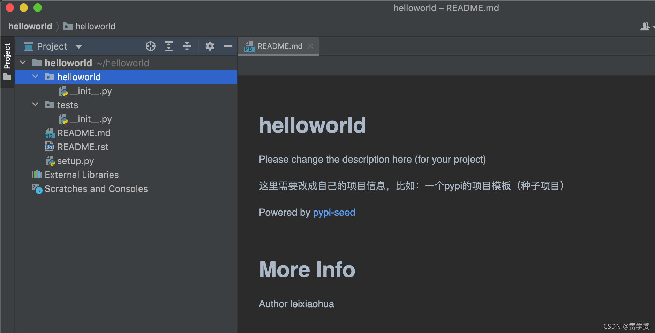Close the README.md editor tab
This screenshot has height=333, width=655.
(x=310, y=46)
